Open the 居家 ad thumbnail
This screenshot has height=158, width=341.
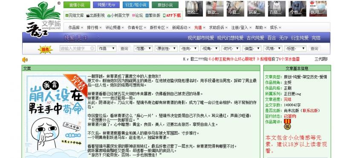click(256, 9)
